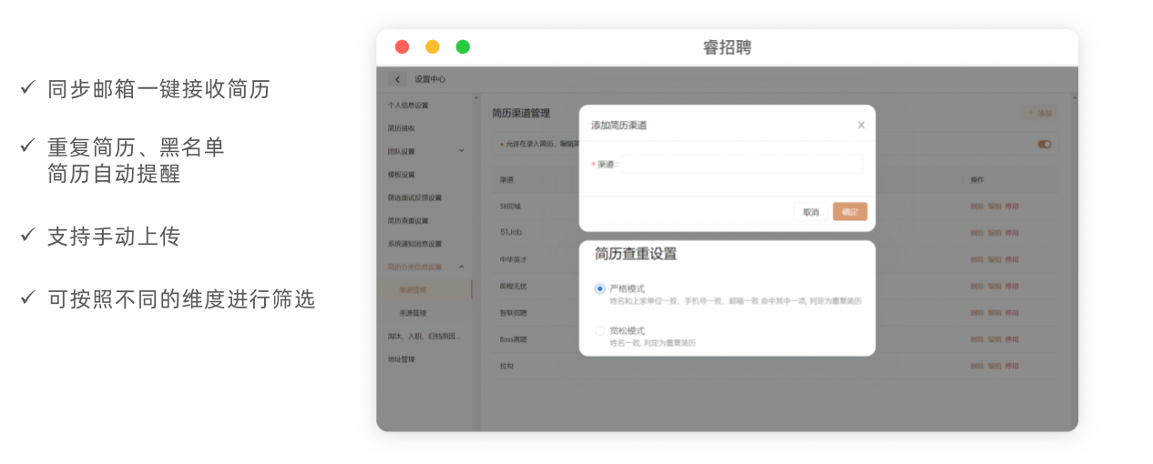Select 来源管理 submenu item

click(413, 313)
